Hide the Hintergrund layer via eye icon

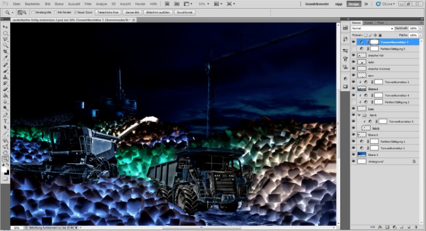[x=353, y=162]
